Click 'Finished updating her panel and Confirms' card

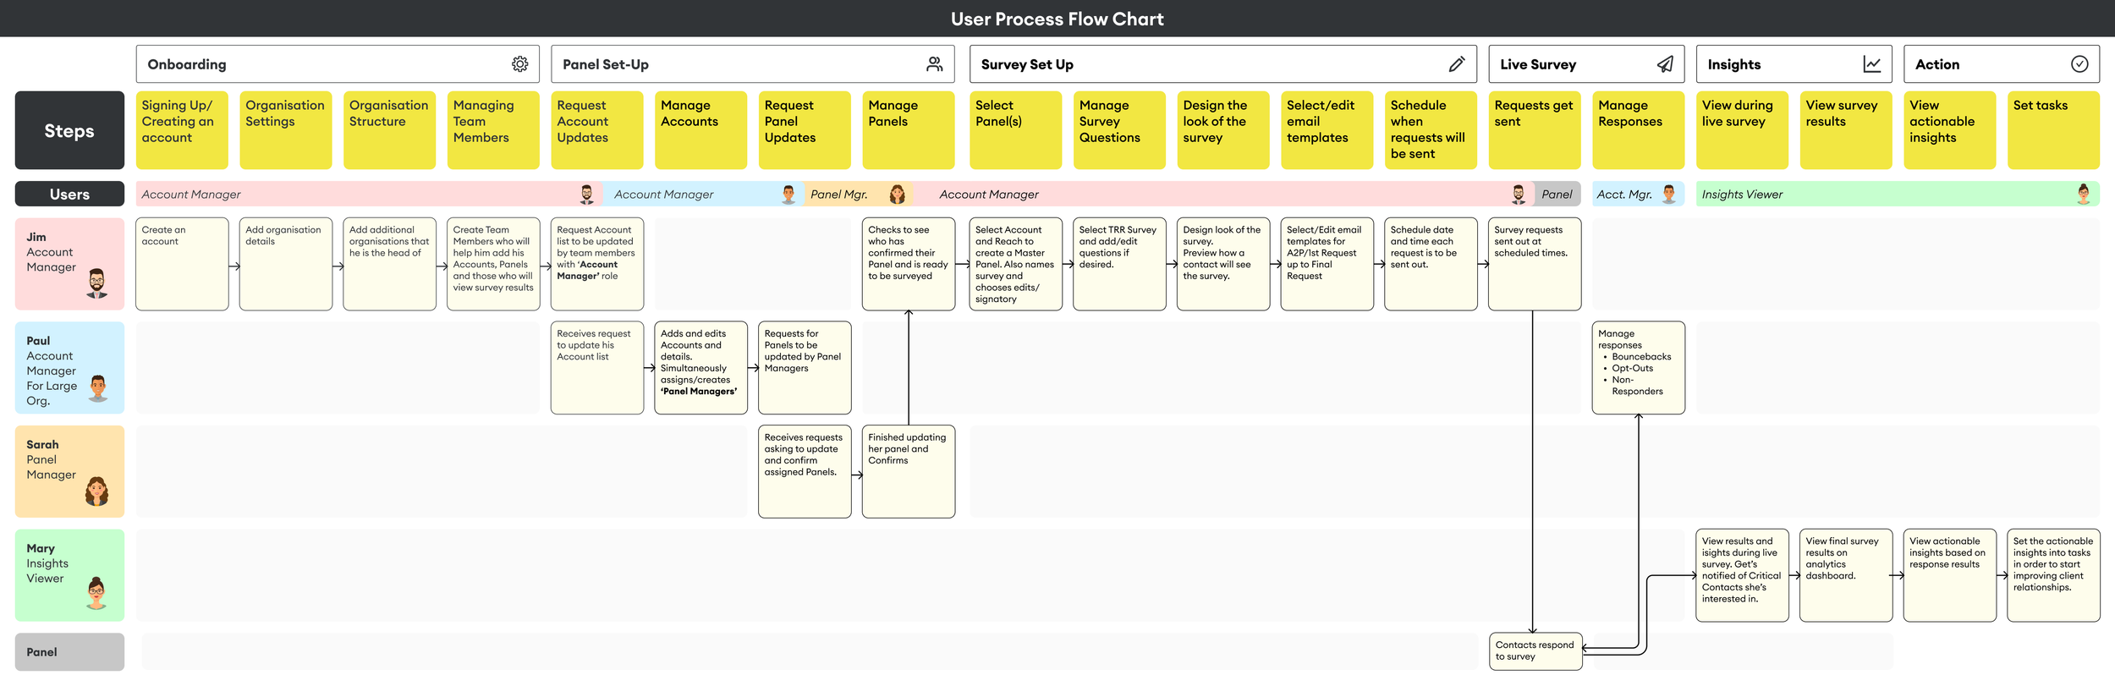click(x=909, y=471)
